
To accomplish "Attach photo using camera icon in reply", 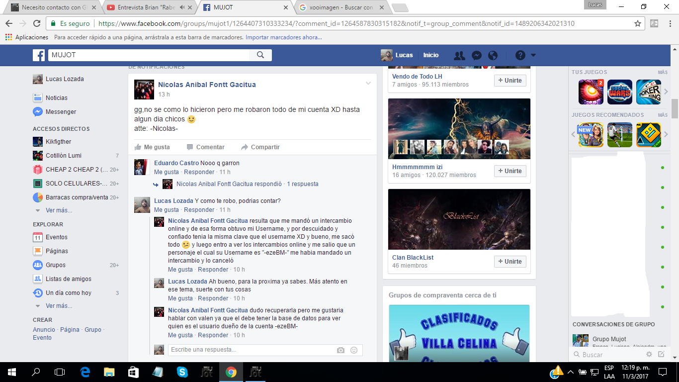I will (x=340, y=350).
